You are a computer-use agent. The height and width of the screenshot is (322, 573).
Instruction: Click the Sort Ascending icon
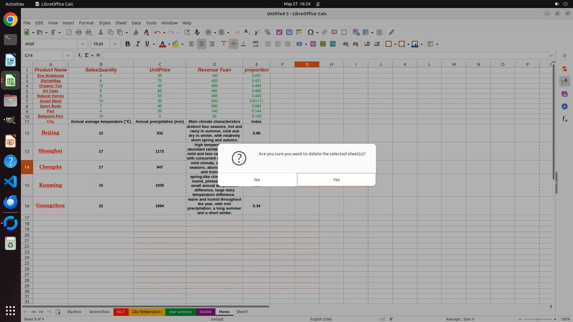[x=247, y=32]
